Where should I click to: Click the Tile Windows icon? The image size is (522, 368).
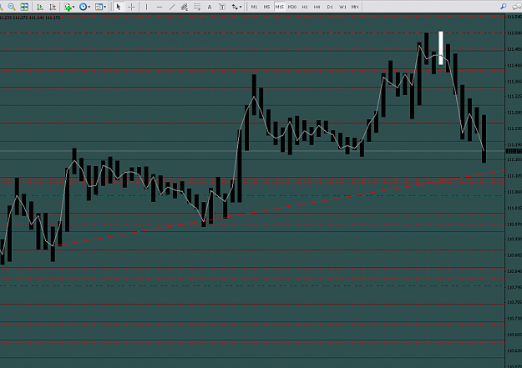[24, 7]
